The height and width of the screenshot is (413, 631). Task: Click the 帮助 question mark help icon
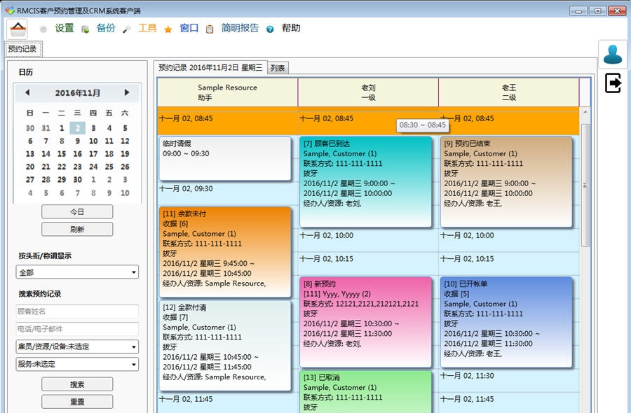point(271,29)
